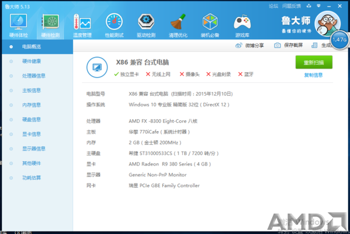This screenshot has height=234, width=350.
Task: Open 游戏库 game library controller icon
Action: (x=242, y=22)
